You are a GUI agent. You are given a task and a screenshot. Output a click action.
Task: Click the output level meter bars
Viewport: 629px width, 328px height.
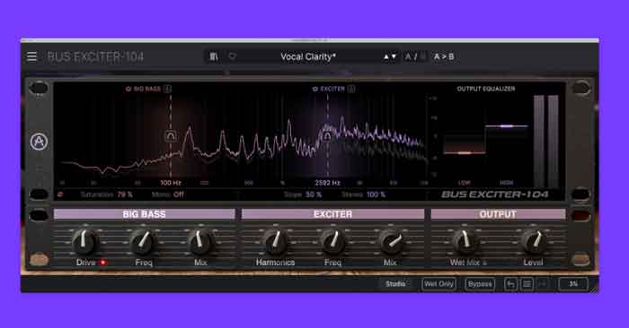[546, 141]
